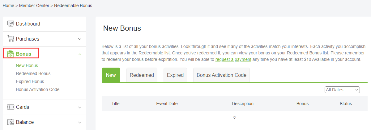Select Bonus Activation Code sidebar item
The height and width of the screenshot is (130, 371).
point(38,89)
